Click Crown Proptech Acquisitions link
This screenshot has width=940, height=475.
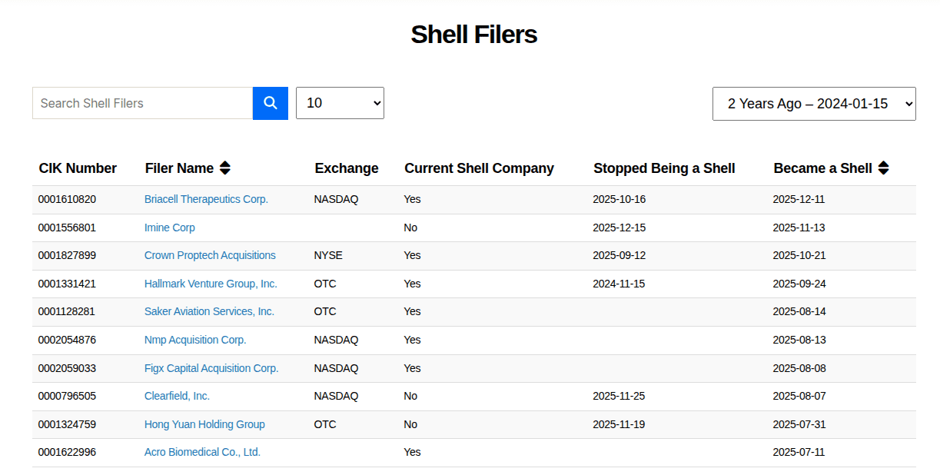[x=210, y=255]
